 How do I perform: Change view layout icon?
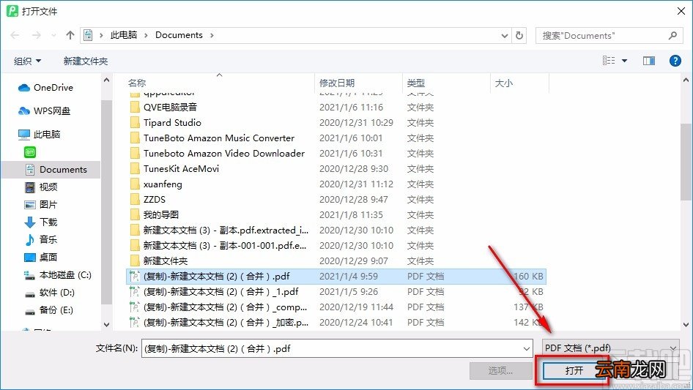click(609, 61)
